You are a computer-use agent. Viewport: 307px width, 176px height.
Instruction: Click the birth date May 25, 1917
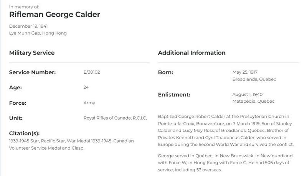click(x=245, y=72)
